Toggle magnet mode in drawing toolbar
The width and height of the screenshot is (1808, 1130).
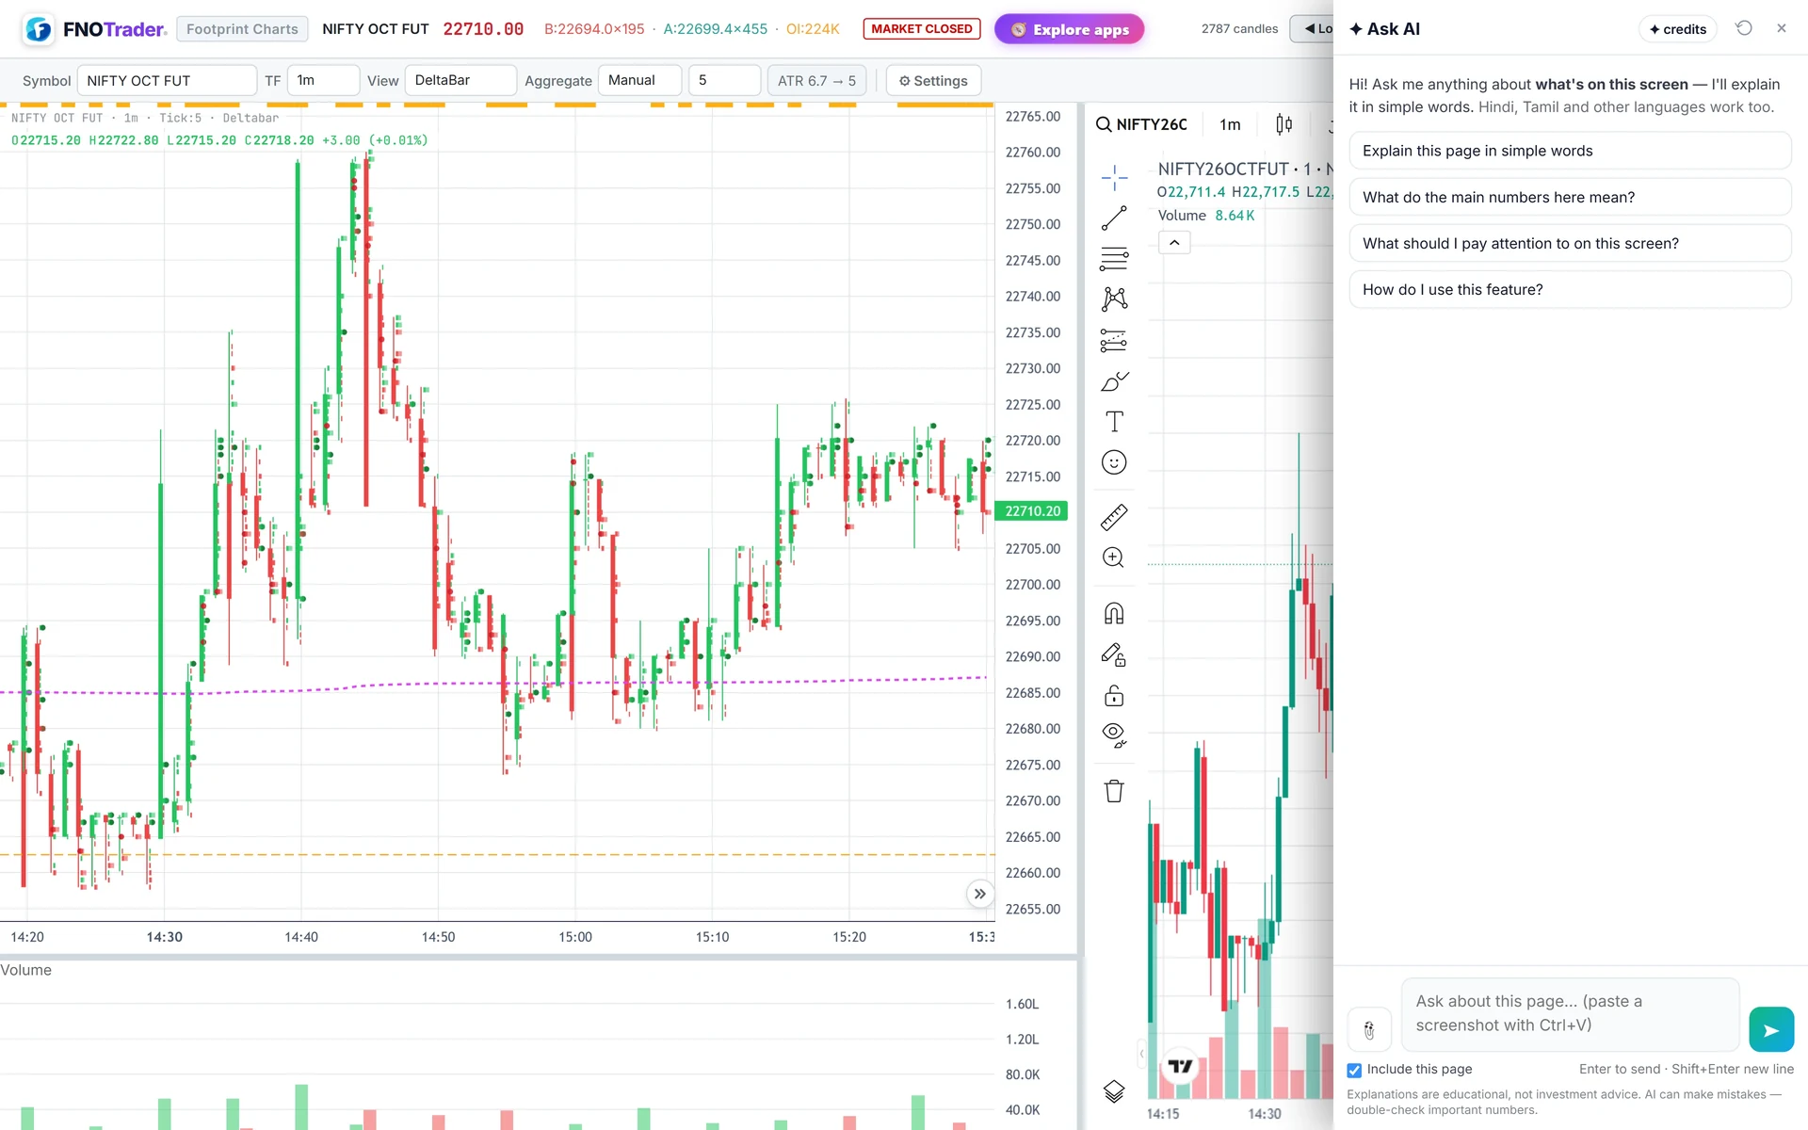pos(1114,614)
